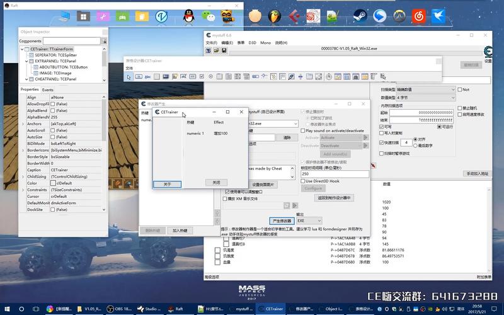Toggle AlphaBlend property checkbox
504x315 pixels.
[53, 111]
